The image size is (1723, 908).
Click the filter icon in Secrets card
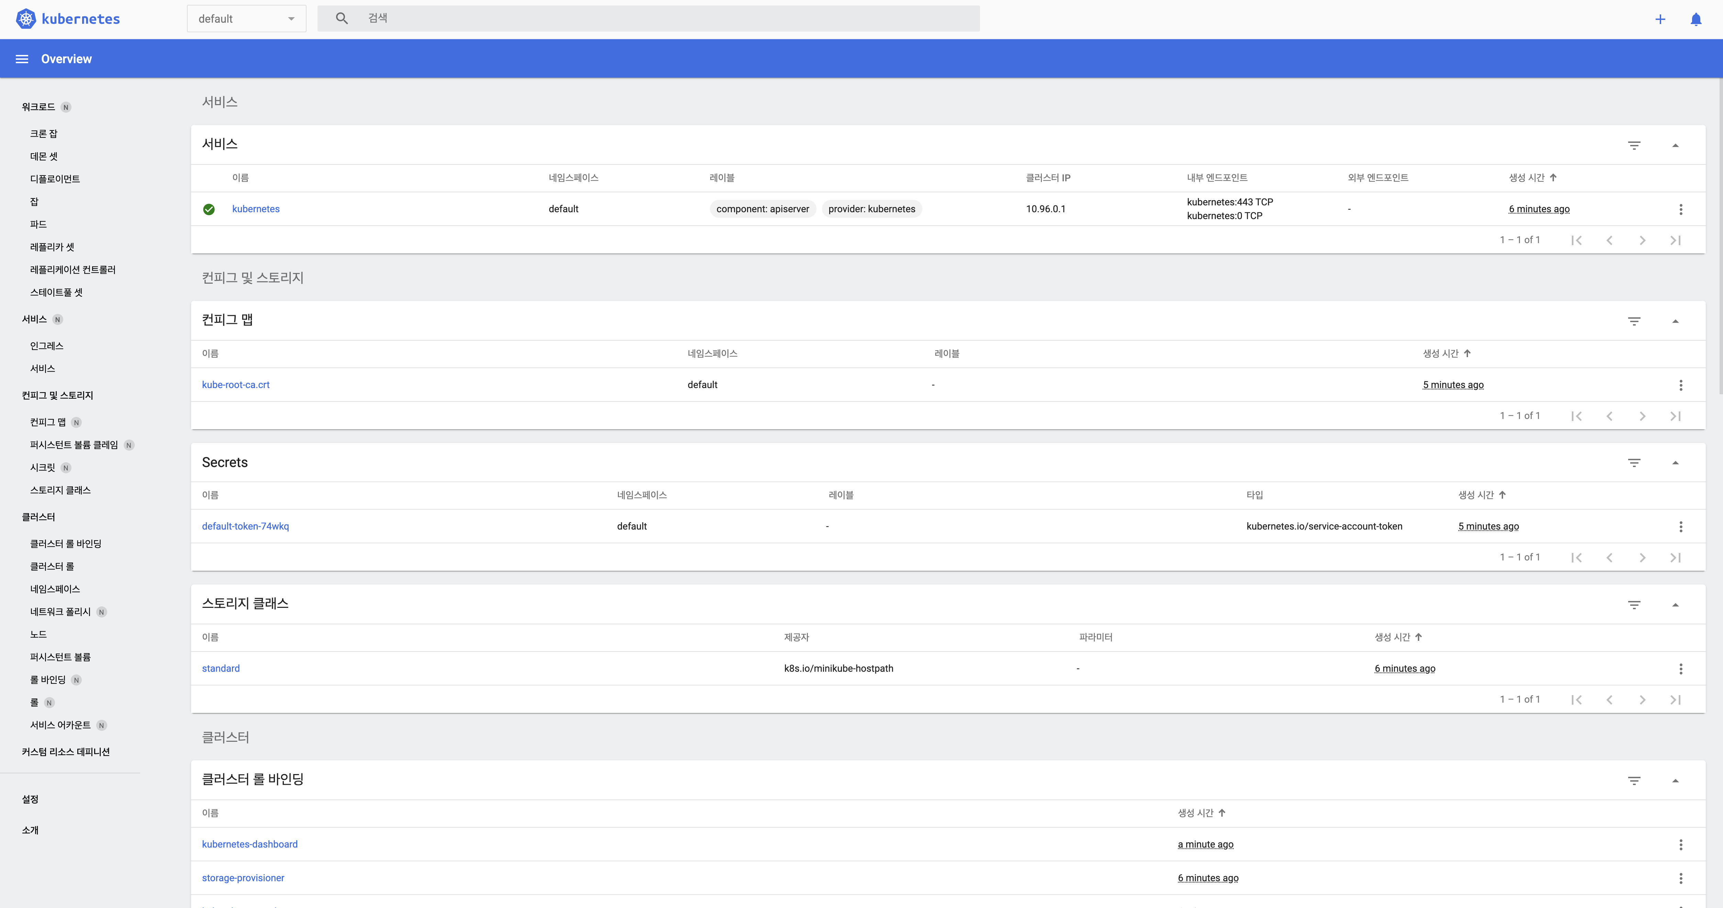(1634, 463)
